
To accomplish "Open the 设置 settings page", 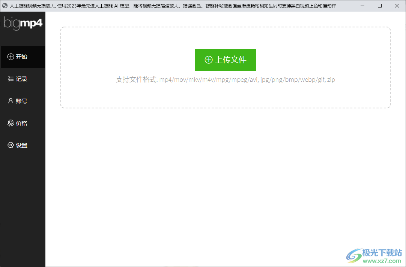I will (x=23, y=145).
